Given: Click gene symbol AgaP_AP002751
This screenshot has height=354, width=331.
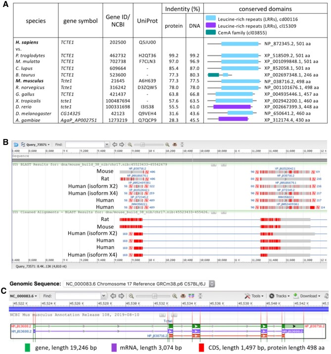Looking at the screenshot, I should (x=79, y=120).
